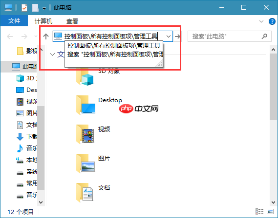
Task: Click the Go To arrow button
Action: click(177, 36)
